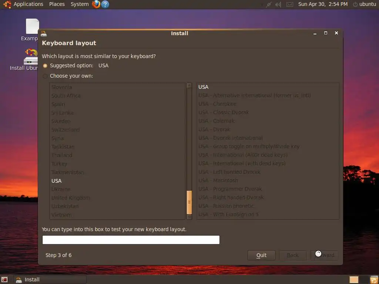Viewport: 379px width, 284px height.
Task: Click the country list scroll-down arrow
Action: [189, 217]
